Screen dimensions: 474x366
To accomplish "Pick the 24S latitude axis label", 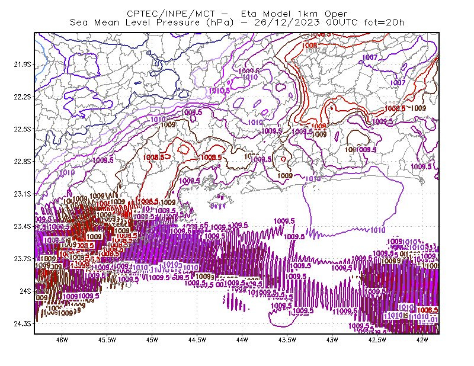I will point(25,291).
